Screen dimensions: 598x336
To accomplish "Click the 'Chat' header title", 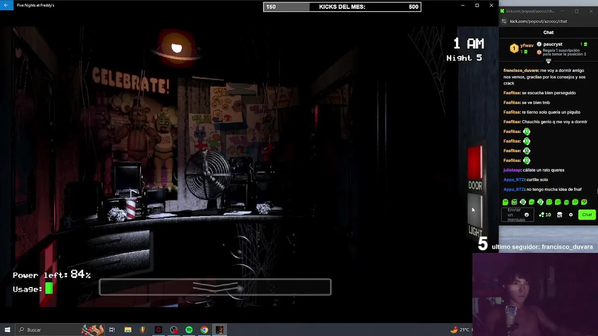I will click(x=548, y=32).
